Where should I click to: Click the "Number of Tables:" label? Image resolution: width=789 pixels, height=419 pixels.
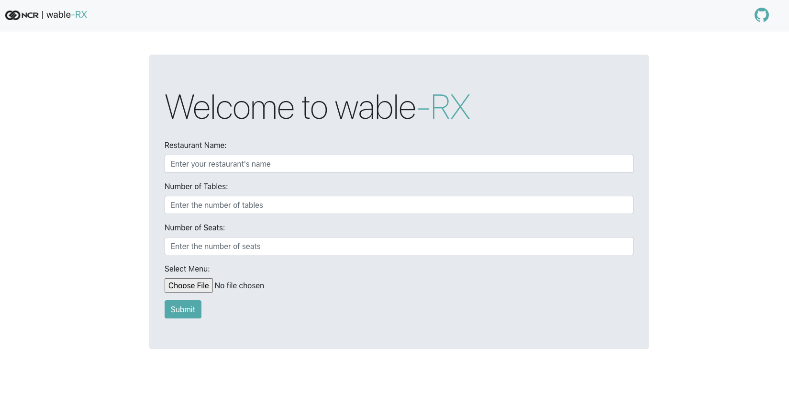tap(196, 186)
